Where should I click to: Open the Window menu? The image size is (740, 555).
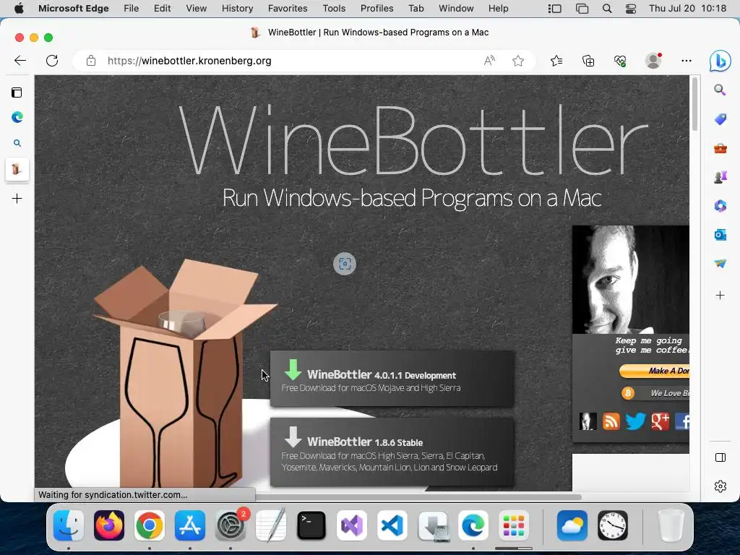click(x=456, y=9)
